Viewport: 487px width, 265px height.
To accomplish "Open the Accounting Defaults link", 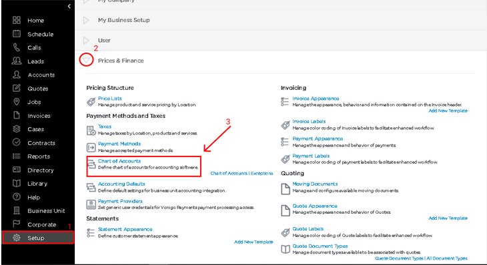I will 121,184.
